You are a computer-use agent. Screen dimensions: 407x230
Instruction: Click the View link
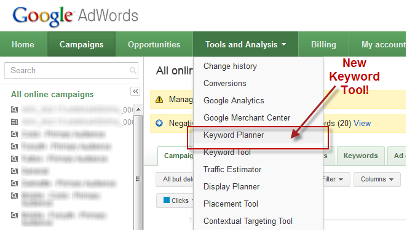coord(362,123)
